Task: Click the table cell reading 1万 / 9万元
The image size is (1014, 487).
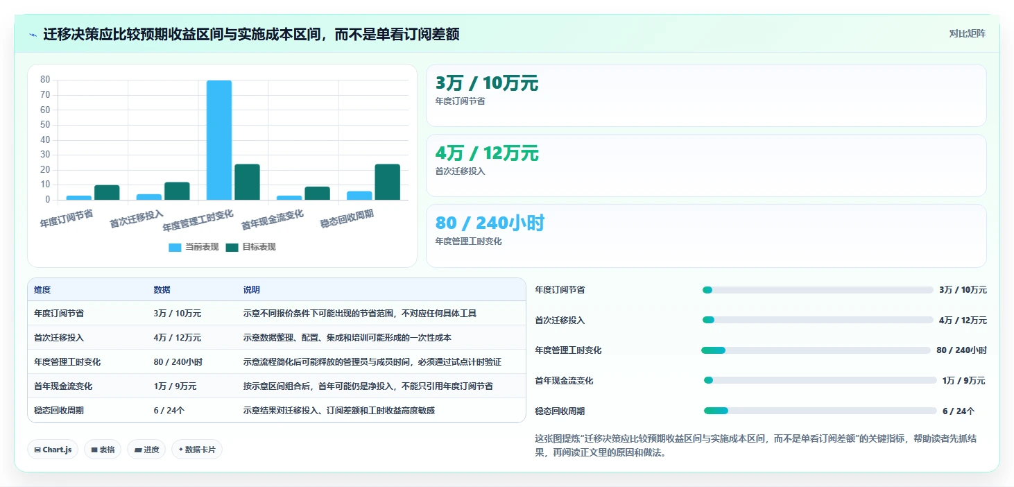Action: point(175,386)
